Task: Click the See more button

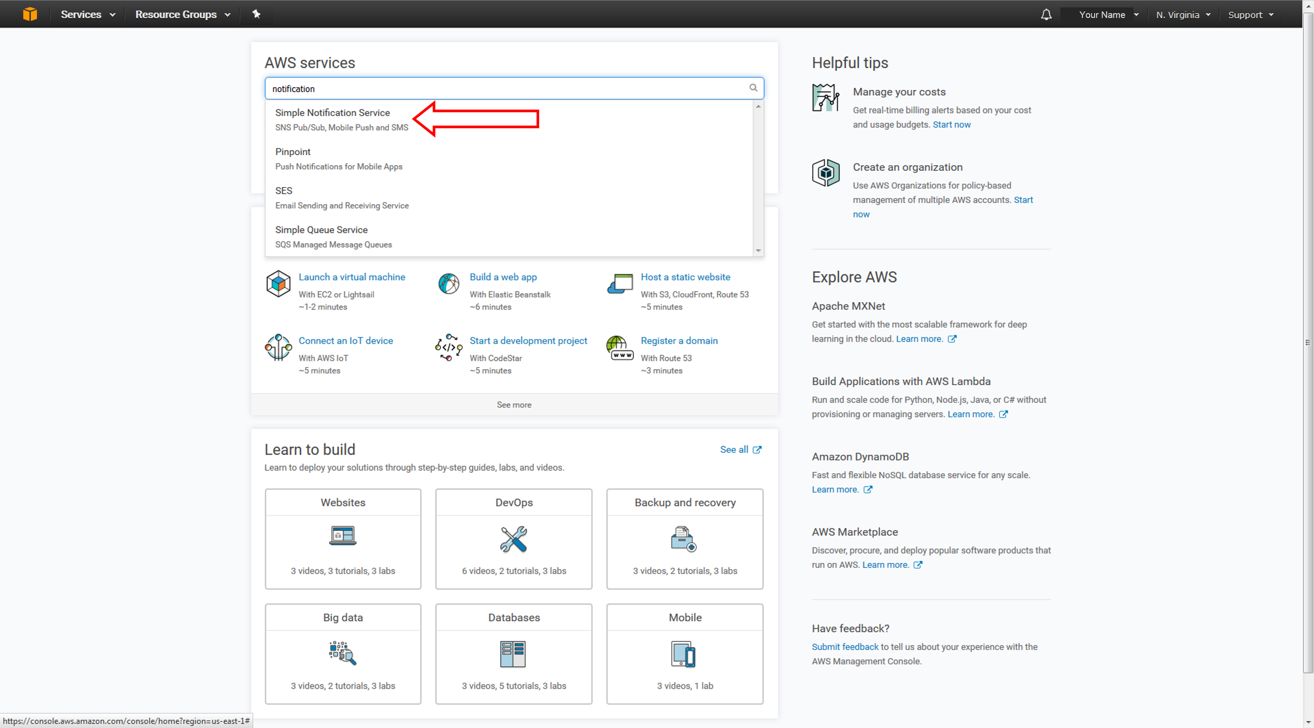Action: pos(514,405)
